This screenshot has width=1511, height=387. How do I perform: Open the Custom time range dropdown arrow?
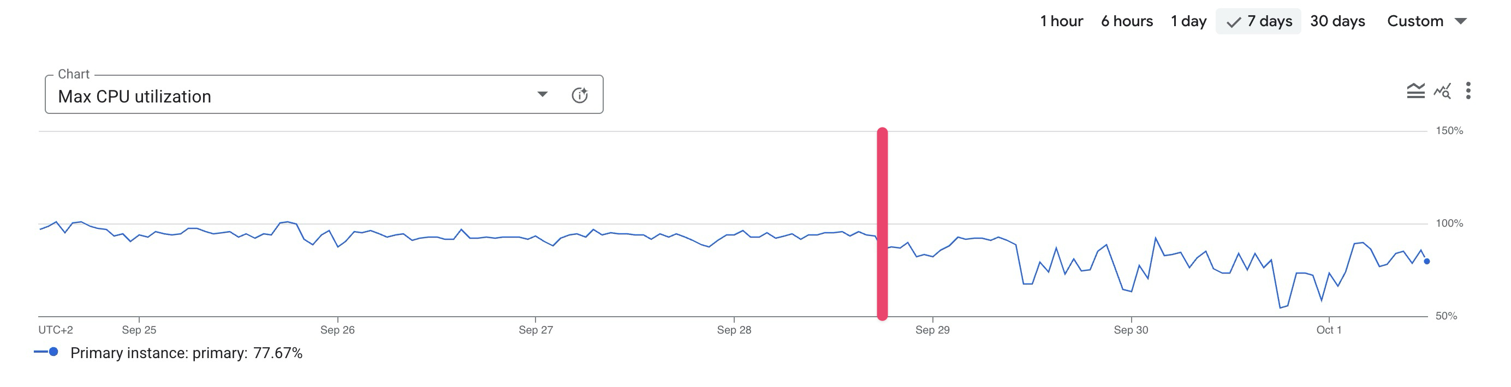point(1461,21)
